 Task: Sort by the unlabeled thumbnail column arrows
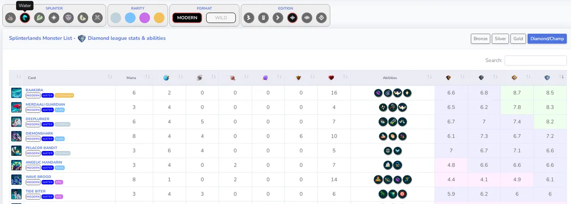coord(19,78)
